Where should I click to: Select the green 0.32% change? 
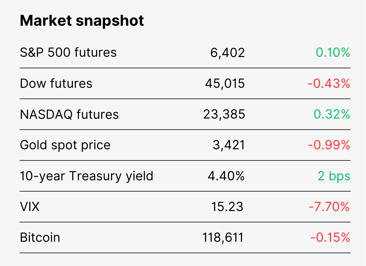[332, 114]
